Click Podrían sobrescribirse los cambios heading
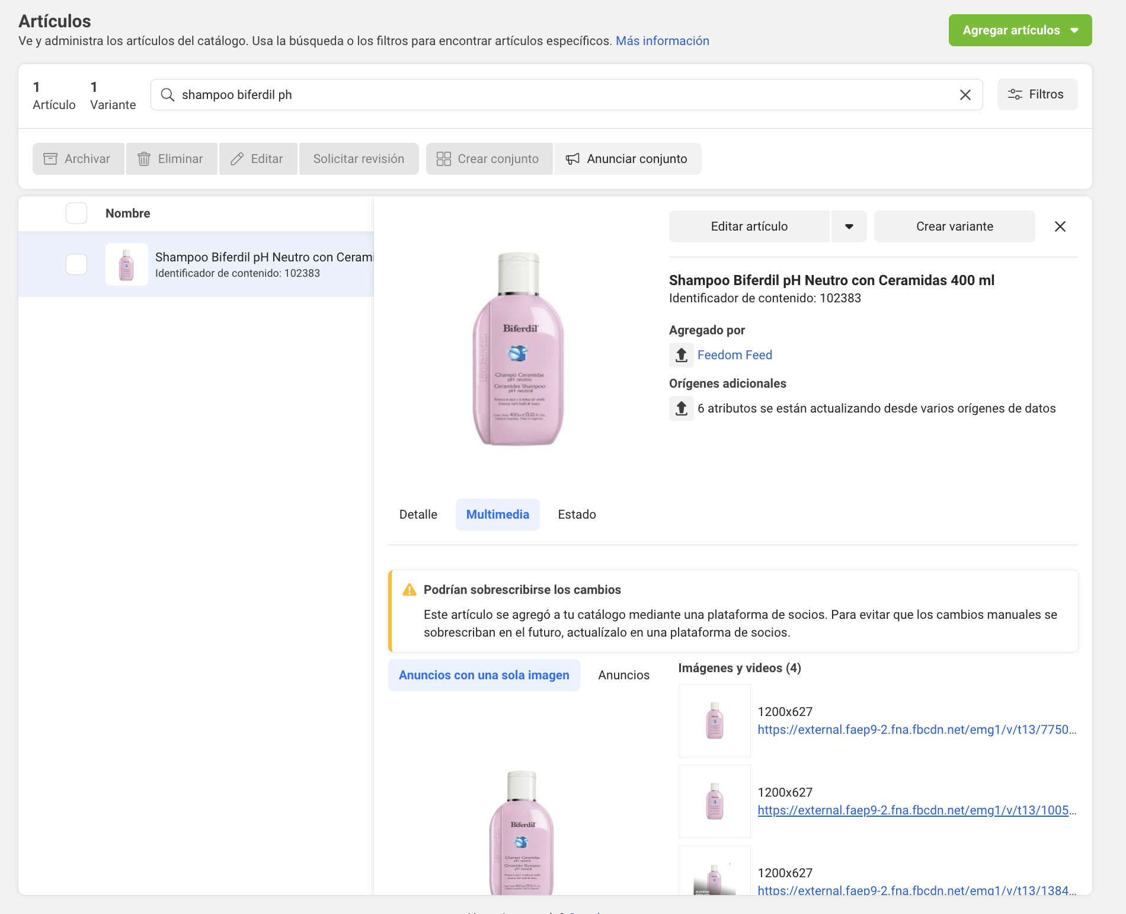Screen dimensions: 1126x914 522,590
